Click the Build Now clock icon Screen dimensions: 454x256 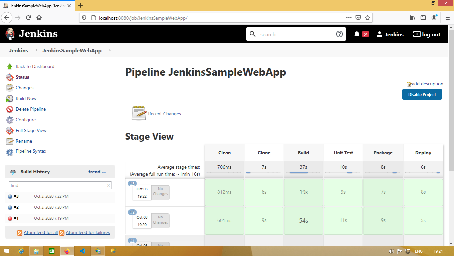10,98
